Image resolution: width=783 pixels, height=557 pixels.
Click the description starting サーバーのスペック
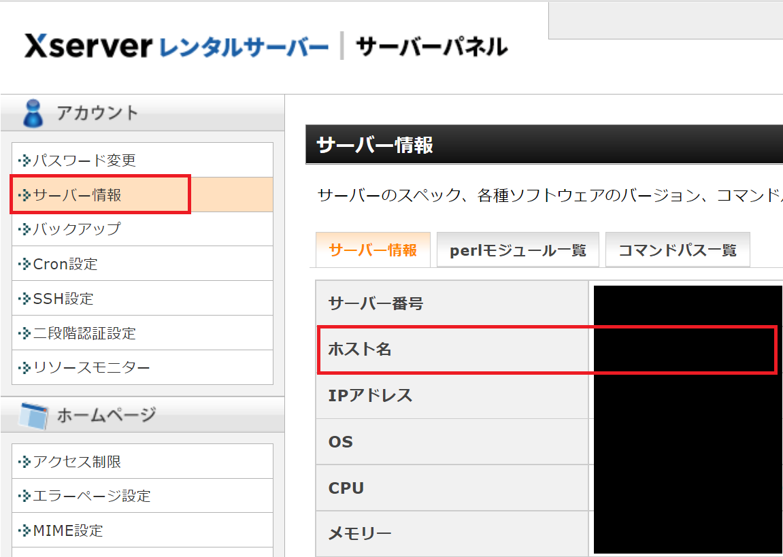point(550,195)
